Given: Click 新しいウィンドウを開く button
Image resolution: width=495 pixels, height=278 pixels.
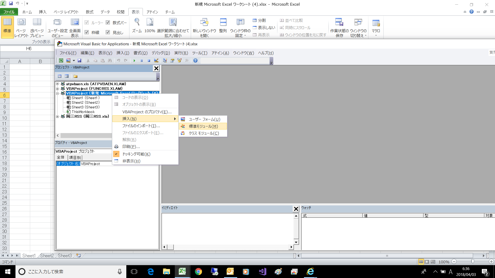Looking at the screenshot, I should pyautogui.click(x=204, y=28).
